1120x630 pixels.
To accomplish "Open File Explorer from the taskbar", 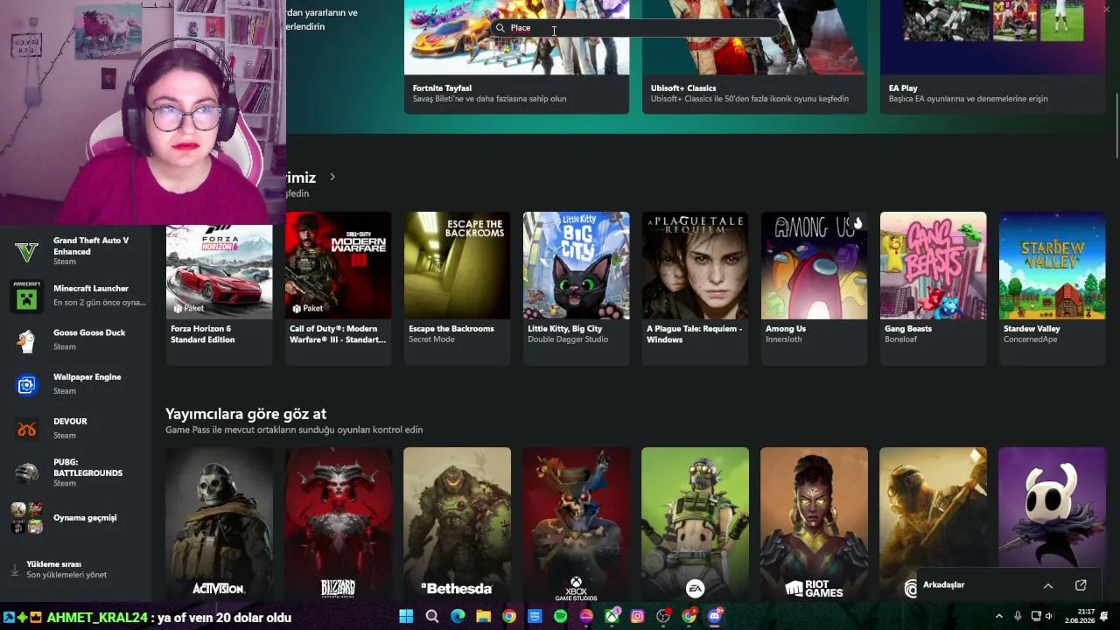I will tap(483, 617).
